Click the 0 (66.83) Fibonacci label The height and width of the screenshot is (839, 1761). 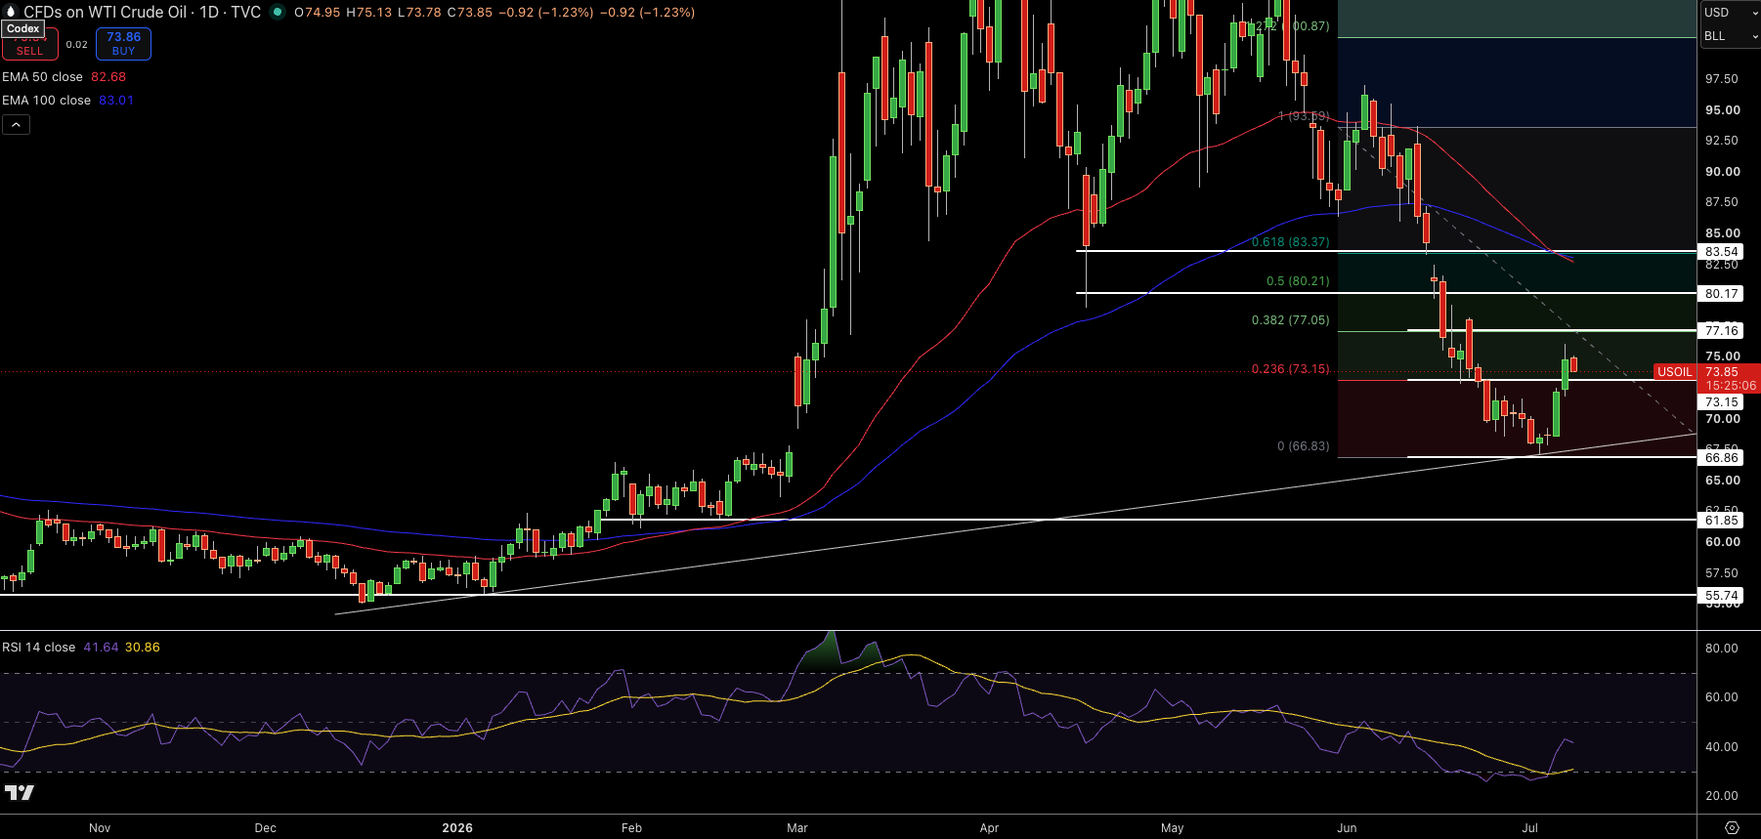click(x=1303, y=446)
